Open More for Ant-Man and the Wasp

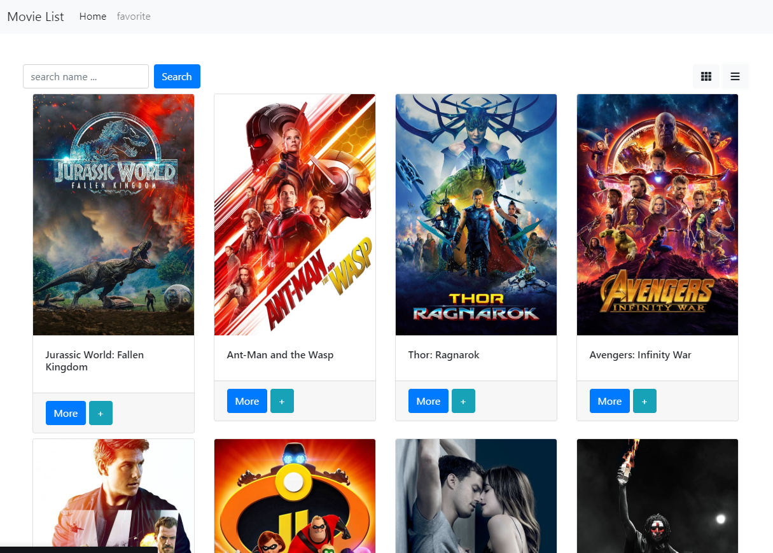coord(247,401)
